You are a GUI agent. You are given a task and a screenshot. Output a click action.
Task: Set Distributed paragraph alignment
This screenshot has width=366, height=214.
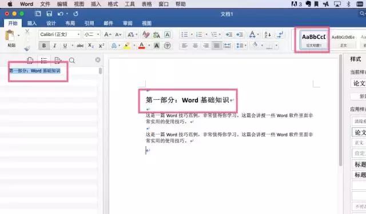point(227,46)
